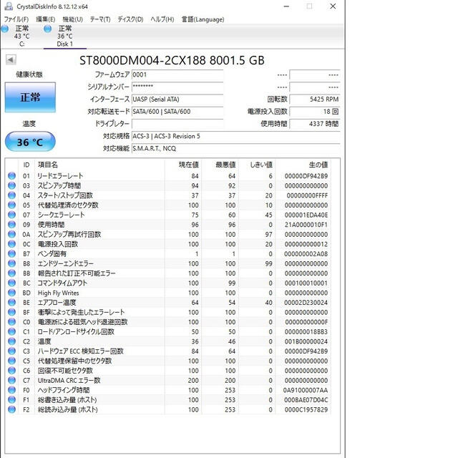Viewport: 458px width, 458px height.
Task: Click raw value 000BAE07D04C
Action: coord(306,399)
